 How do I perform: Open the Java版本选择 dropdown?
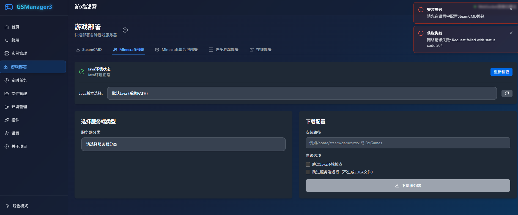click(302, 93)
